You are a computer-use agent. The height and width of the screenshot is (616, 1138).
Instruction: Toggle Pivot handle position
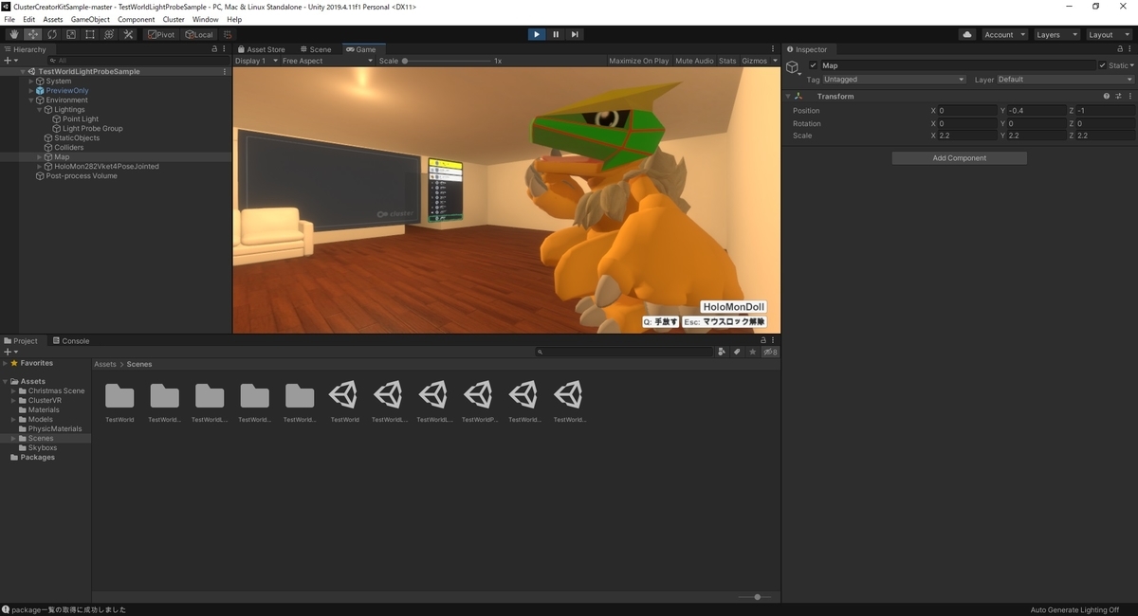[x=160, y=34]
